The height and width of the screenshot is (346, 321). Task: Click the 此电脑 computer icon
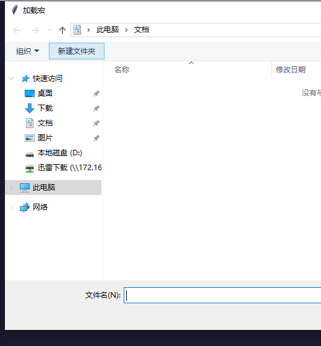25,188
